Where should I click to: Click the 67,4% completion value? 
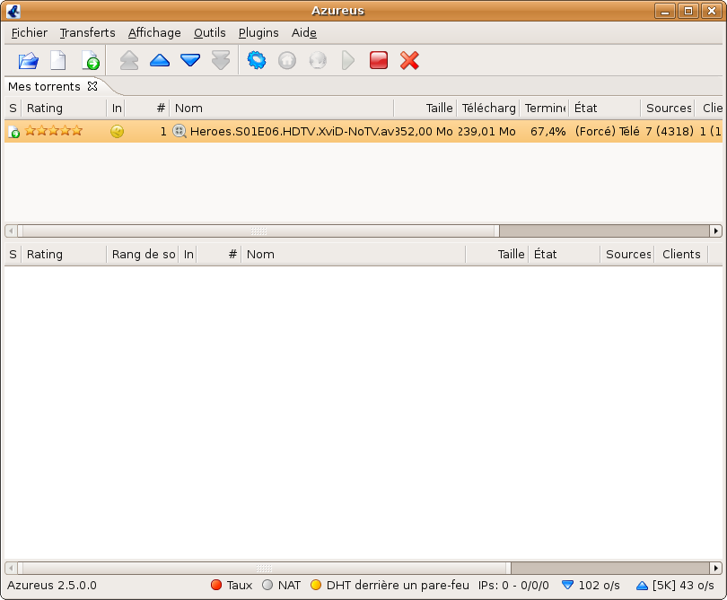tap(548, 132)
